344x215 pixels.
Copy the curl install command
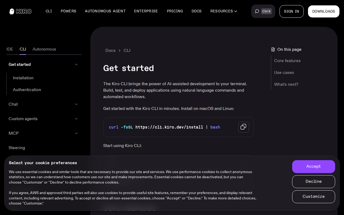243,127
